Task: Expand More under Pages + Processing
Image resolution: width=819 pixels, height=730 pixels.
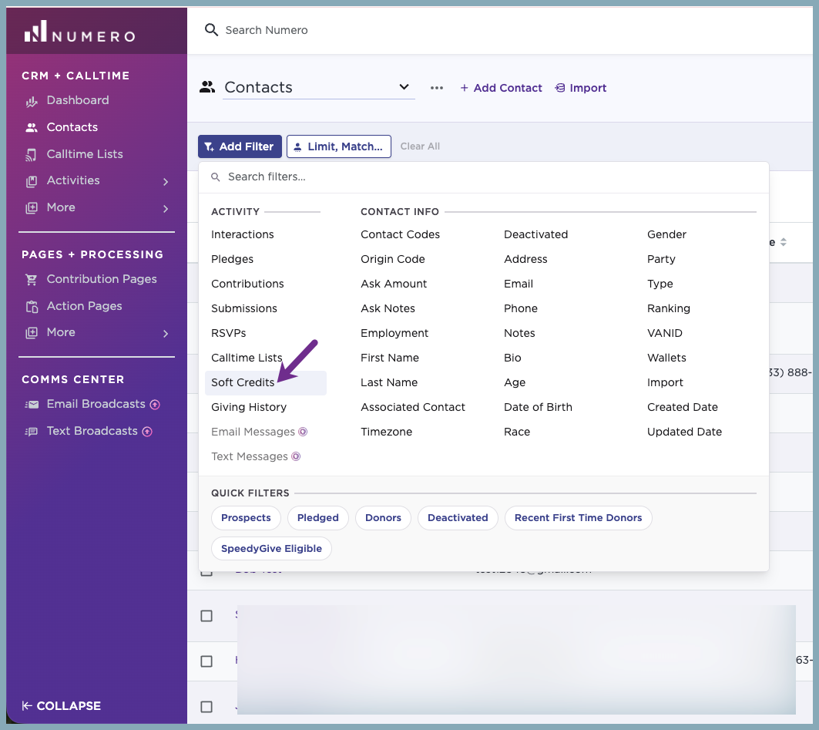Action: (x=166, y=334)
